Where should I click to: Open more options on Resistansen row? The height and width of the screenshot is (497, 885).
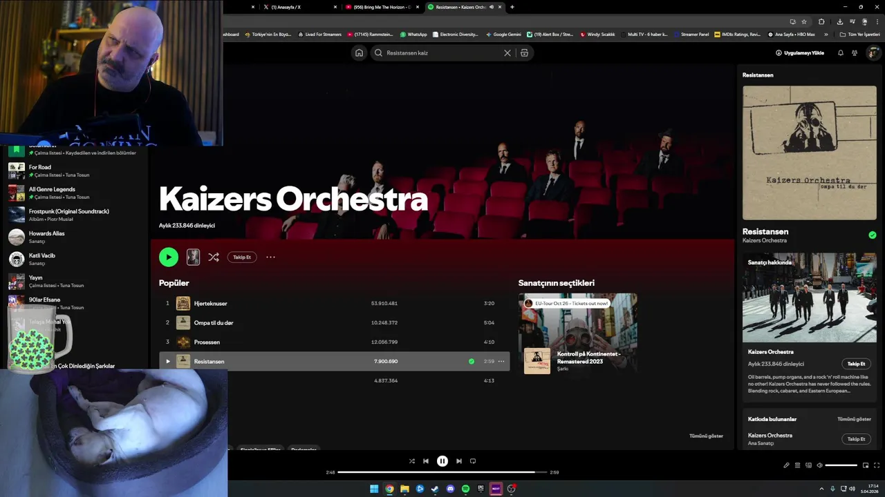click(501, 361)
